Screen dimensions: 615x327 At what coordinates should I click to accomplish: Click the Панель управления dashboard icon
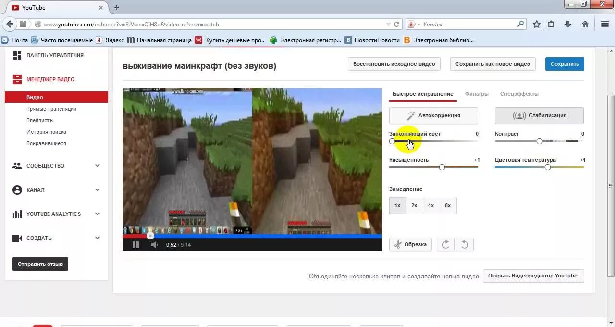tap(17, 55)
